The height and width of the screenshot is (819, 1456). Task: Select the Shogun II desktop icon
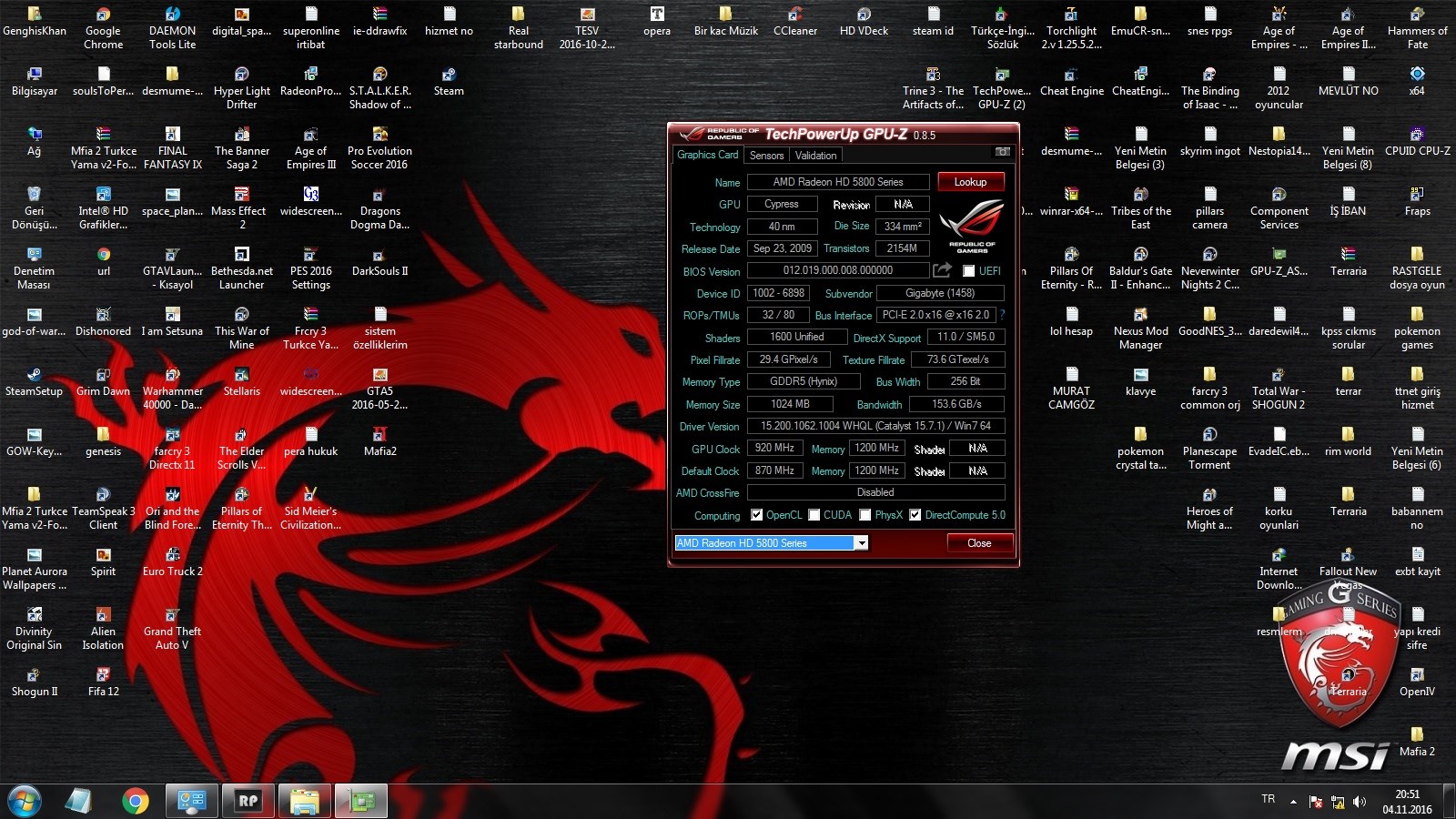[35, 682]
